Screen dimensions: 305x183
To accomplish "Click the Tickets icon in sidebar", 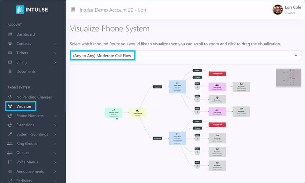I will (10, 53).
